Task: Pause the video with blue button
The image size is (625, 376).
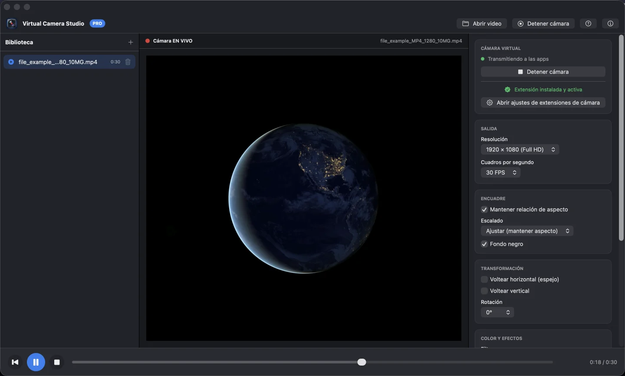Action: click(36, 362)
